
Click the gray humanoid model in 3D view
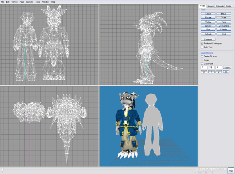(x=153, y=125)
